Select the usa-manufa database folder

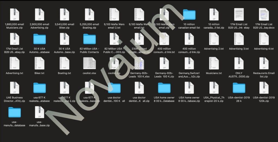click(15, 112)
